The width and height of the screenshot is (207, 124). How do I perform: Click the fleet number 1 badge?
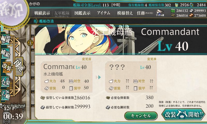tap(30, 43)
